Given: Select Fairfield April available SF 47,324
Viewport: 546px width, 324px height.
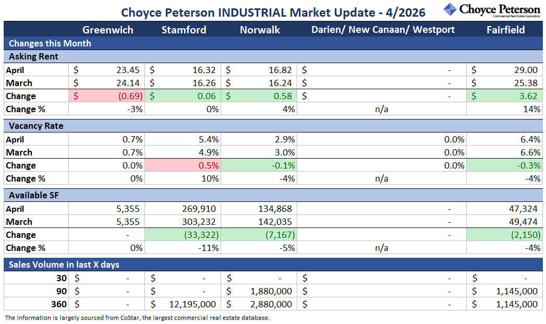Looking at the screenshot, I should tap(505, 209).
